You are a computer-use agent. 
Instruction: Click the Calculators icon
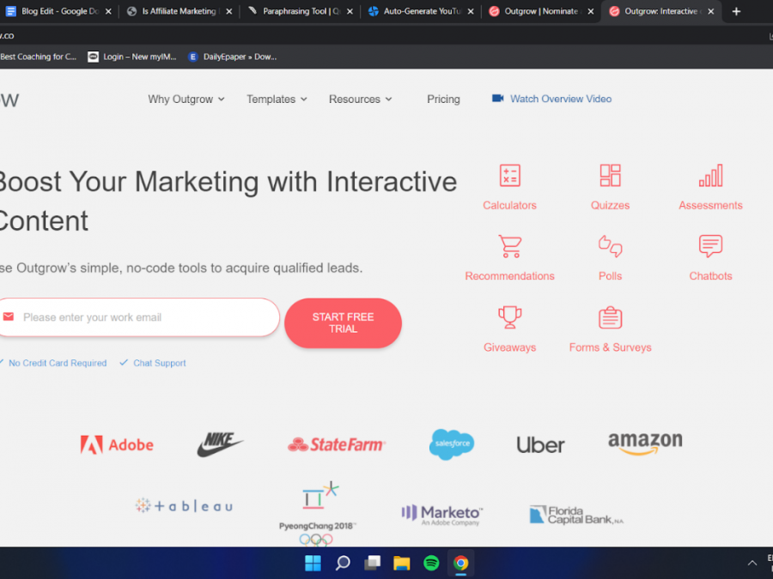pyautogui.click(x=509, y=176)
